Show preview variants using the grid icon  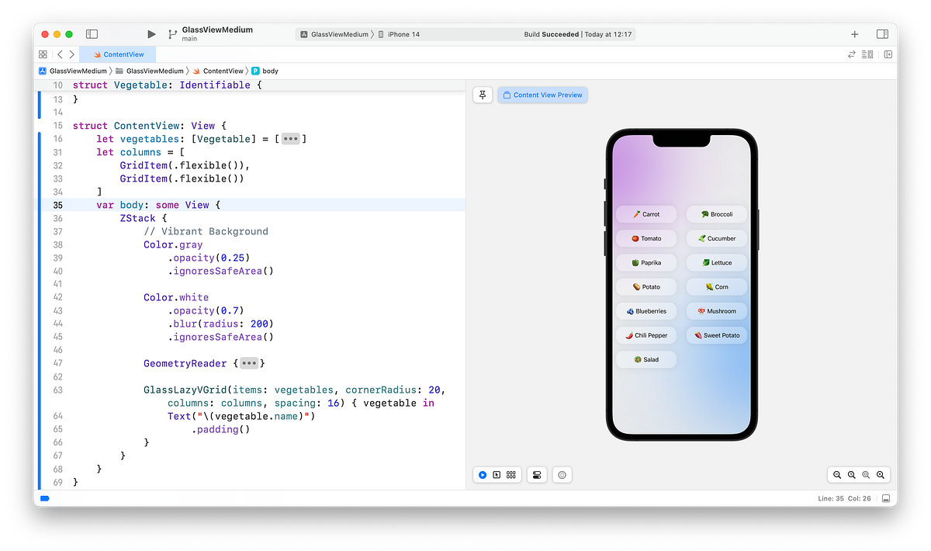pyautogui.click(x=510, y=474)
